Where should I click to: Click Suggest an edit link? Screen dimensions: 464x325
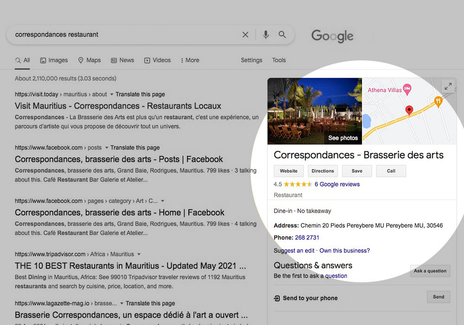(294, 251)
